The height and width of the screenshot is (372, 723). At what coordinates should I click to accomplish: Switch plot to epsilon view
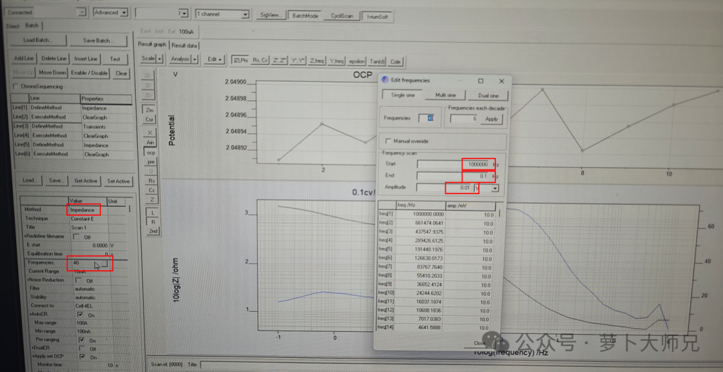(357, 62)
